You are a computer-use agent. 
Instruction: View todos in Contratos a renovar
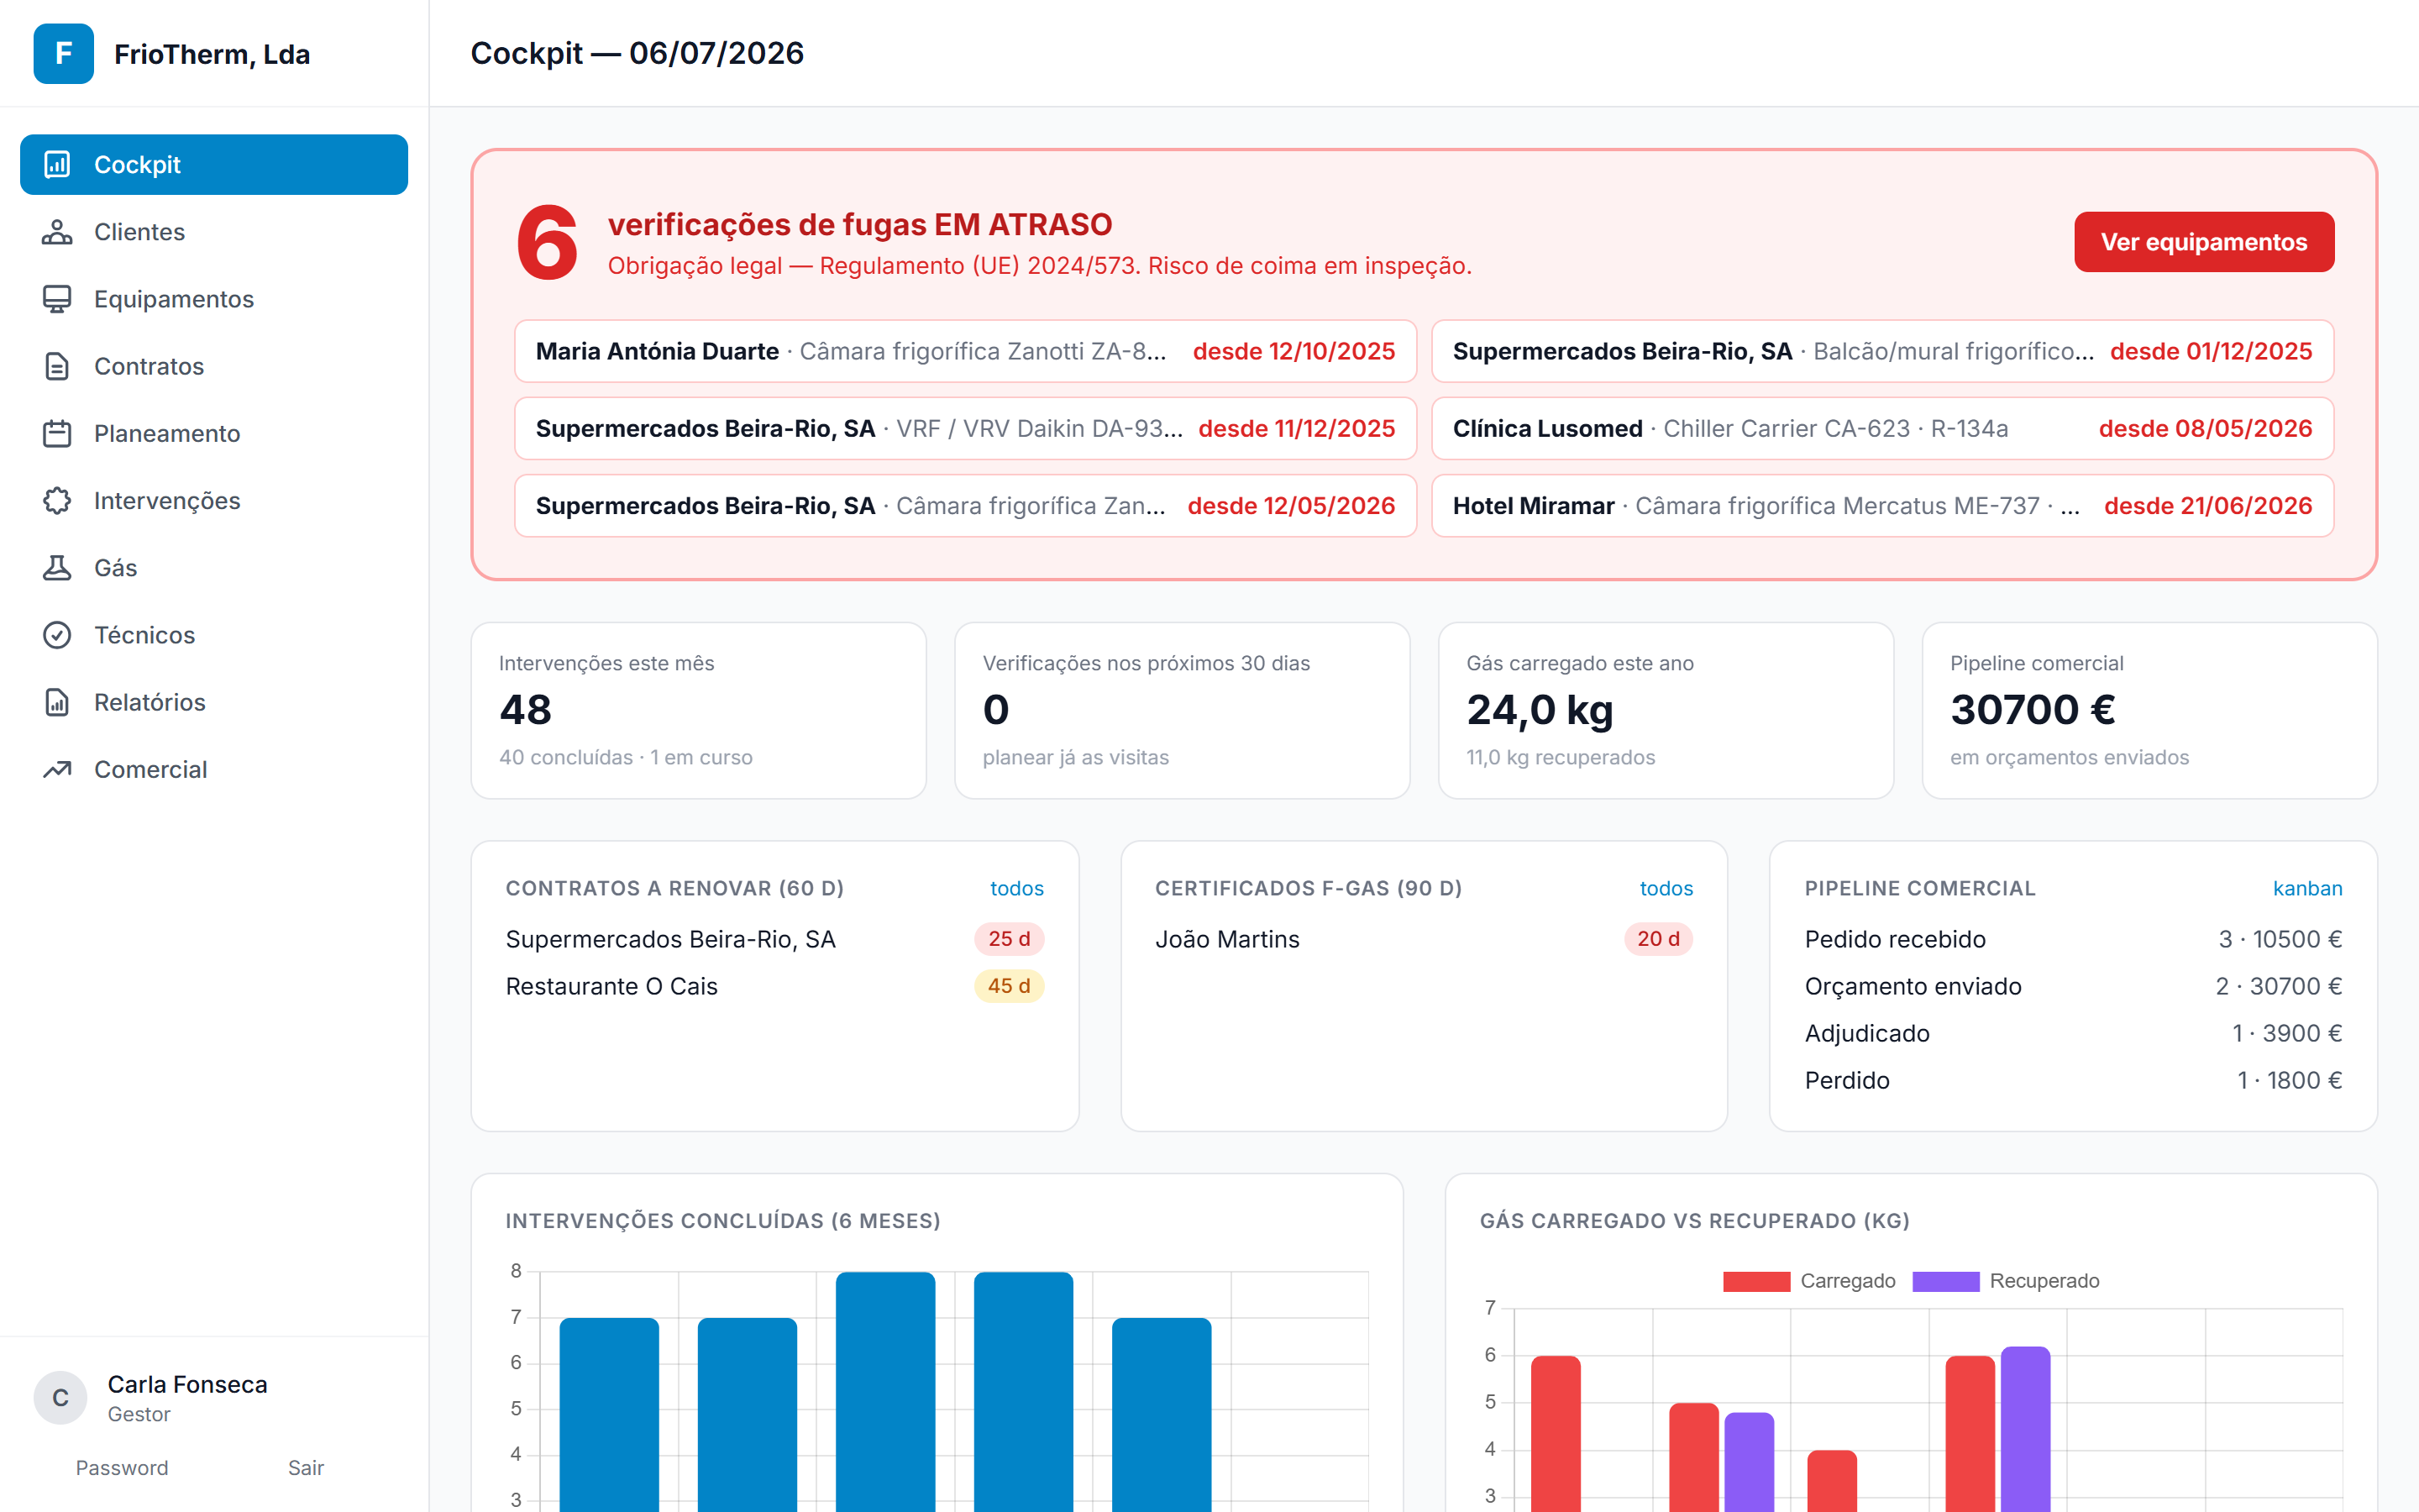1016,888
